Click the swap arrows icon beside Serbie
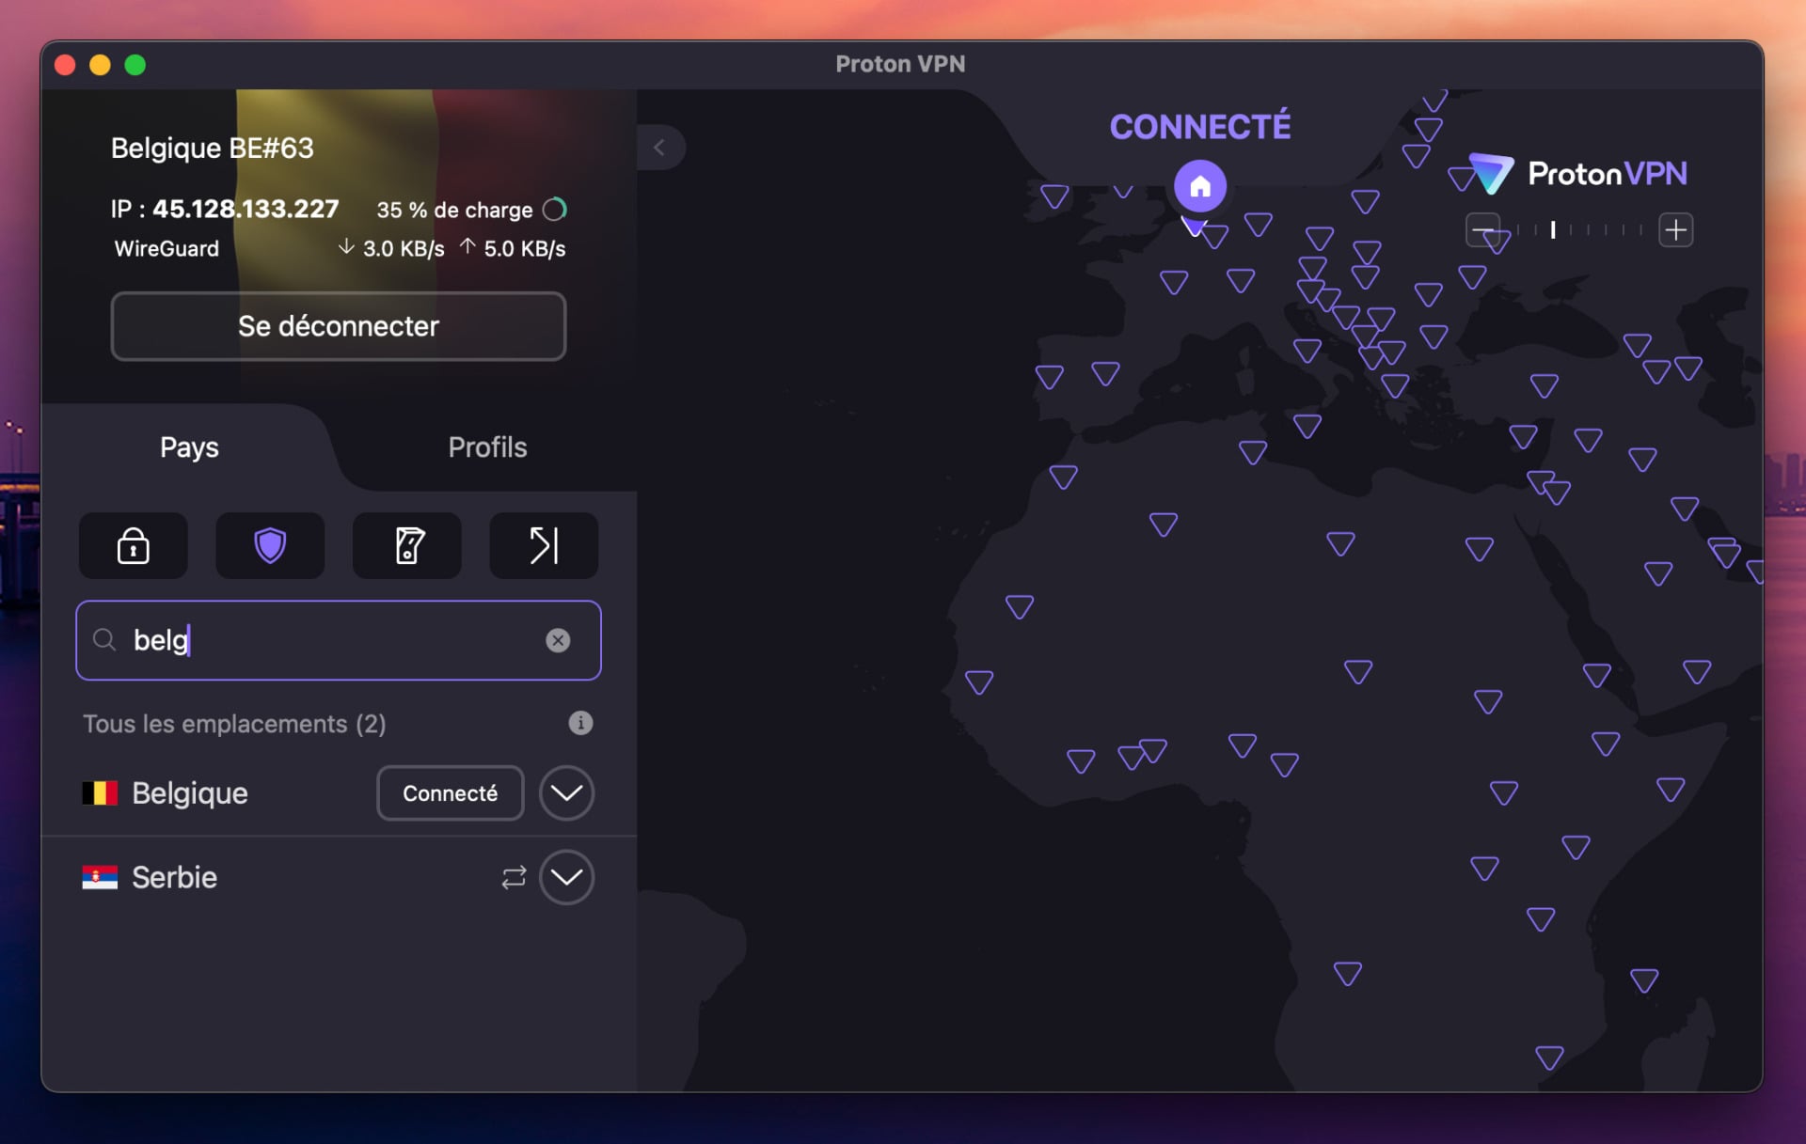This screenshot has width=1806, height=1144. tap(514, 877)
